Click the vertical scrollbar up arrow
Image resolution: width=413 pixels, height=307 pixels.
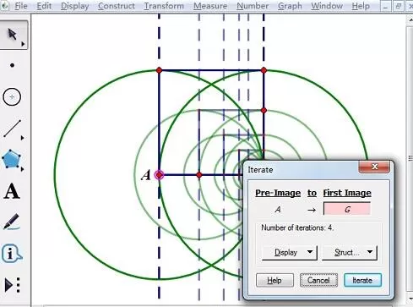(410, 20)
